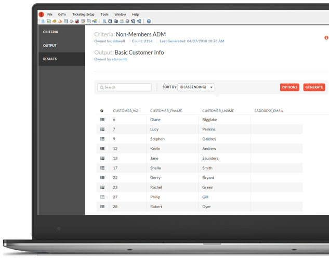Click the EADDRESS_EMAIL column header
The image size is (329, 258).
[269, 111]
